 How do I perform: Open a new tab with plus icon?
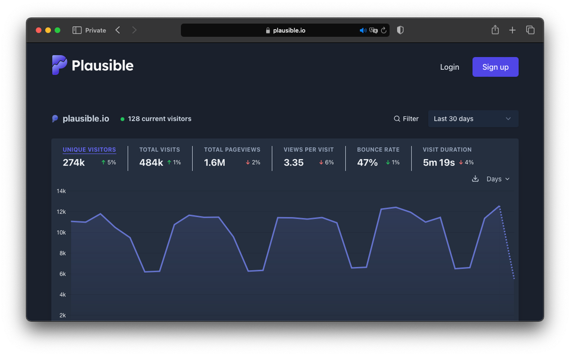point(512,30)
